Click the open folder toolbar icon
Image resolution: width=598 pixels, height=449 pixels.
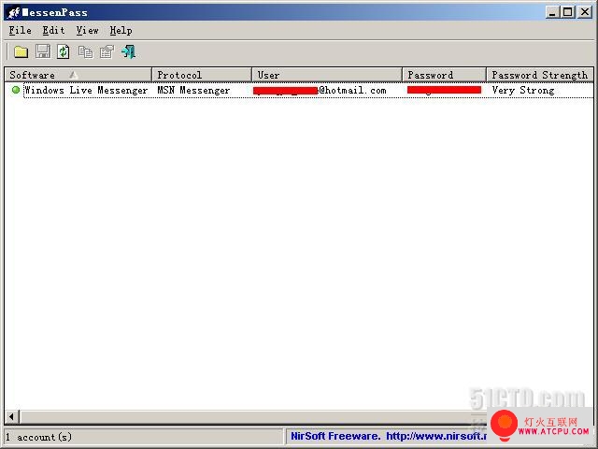(x=21, y=51)
